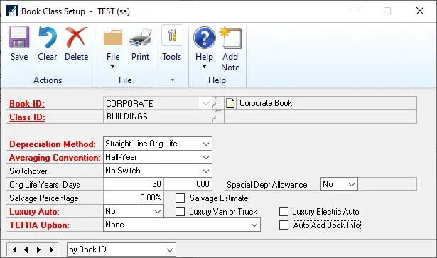Click the Book ID lookup magnifier icon
Screen dimensions: 437x258
coord(217,103)
